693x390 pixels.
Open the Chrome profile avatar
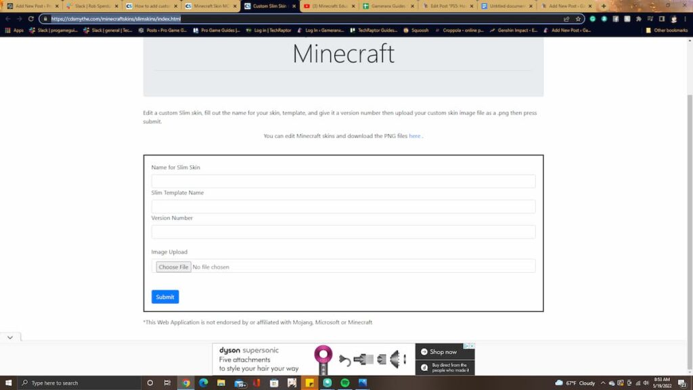coord(673,19)
